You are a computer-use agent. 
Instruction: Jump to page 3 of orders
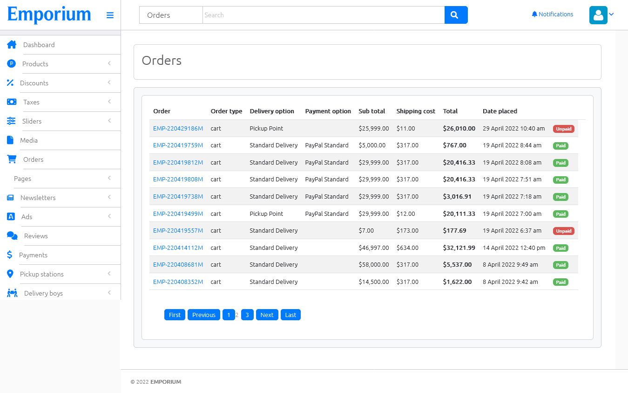coord(247,315)
